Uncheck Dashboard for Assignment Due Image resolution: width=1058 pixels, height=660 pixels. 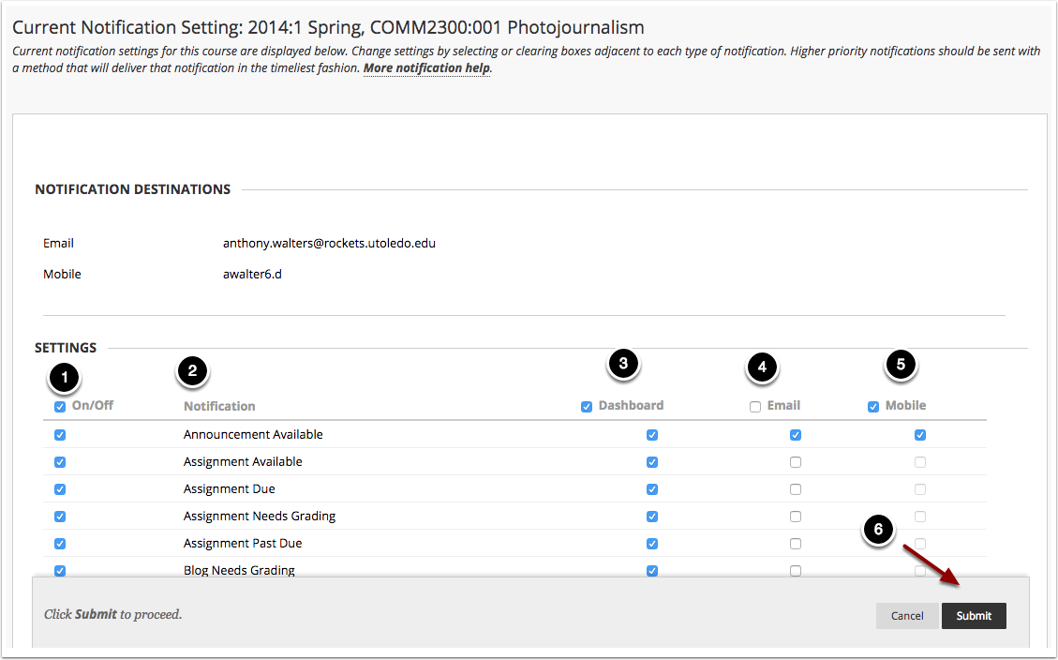(652, 489)
